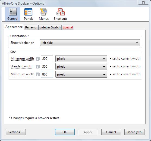The image size is (151, 141).
Task: Open the Settings menu button
Action: point(16,132)
